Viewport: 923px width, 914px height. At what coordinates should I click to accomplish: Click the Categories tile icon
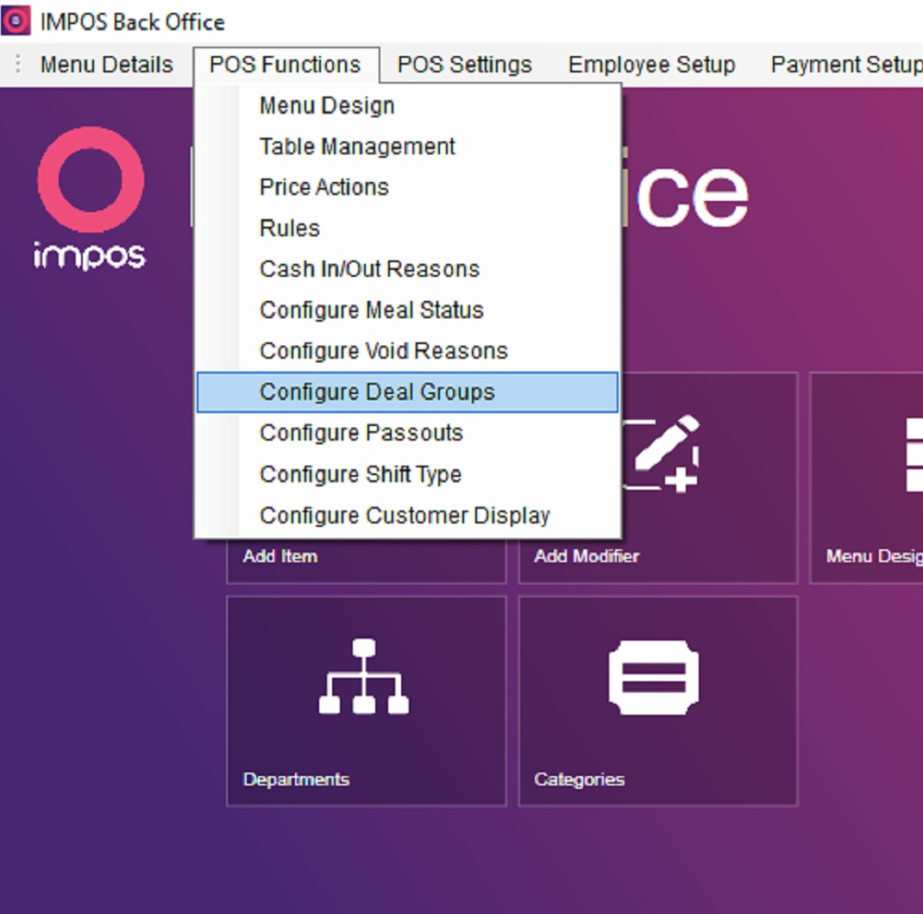click(654, 677)
